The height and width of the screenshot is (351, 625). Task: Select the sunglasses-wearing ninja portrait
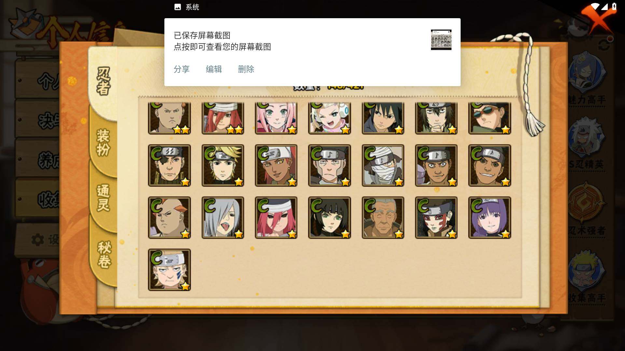point(490,118)
